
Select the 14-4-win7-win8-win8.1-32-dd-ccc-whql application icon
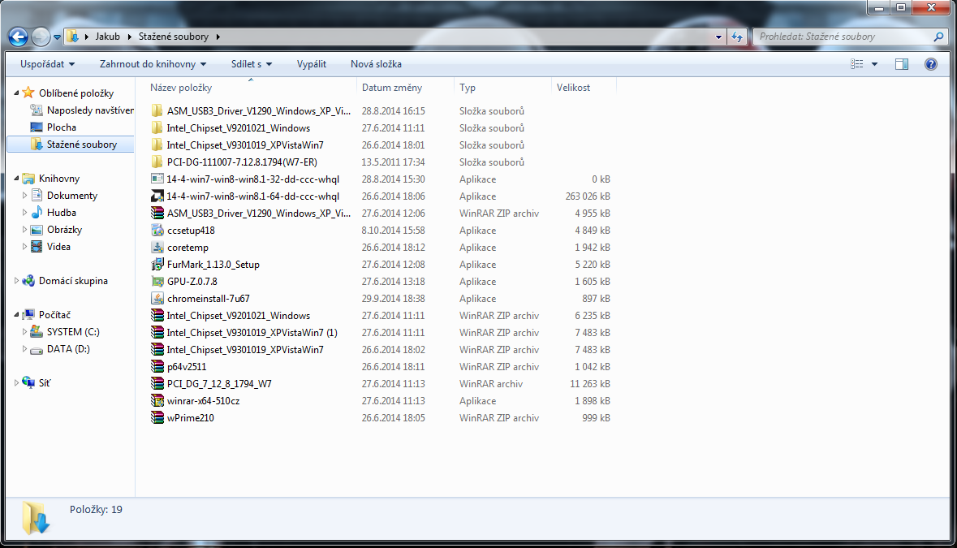(x=157, y=179)
